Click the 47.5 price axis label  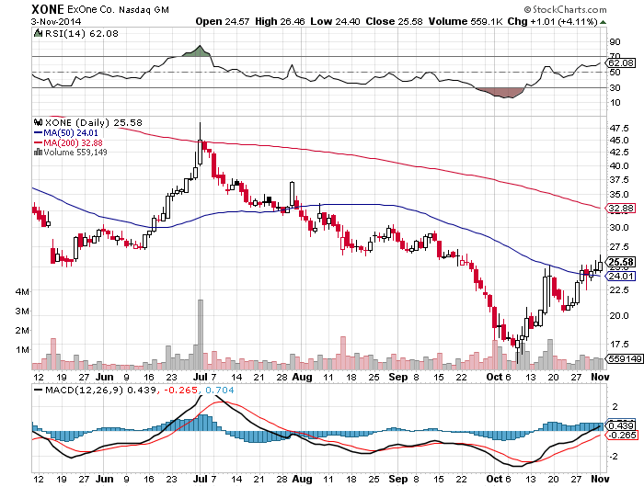[619, 129]
